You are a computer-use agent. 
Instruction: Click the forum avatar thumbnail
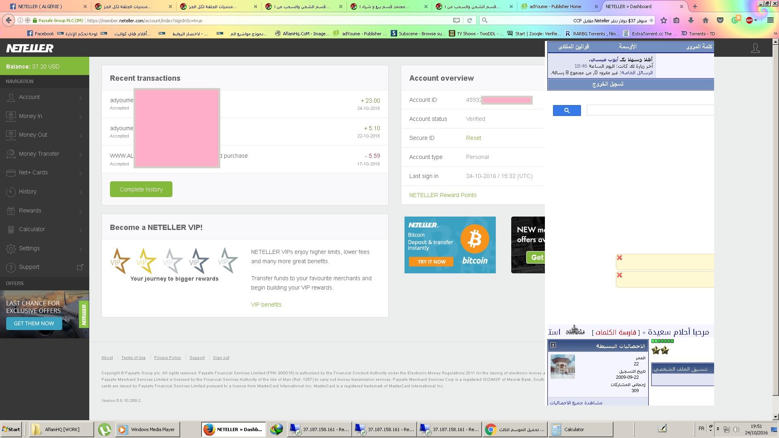point(562,367)
